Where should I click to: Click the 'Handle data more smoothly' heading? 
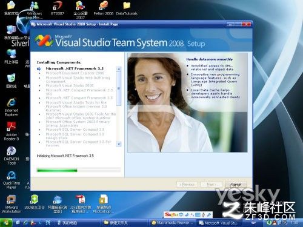(x=210, y=59)
